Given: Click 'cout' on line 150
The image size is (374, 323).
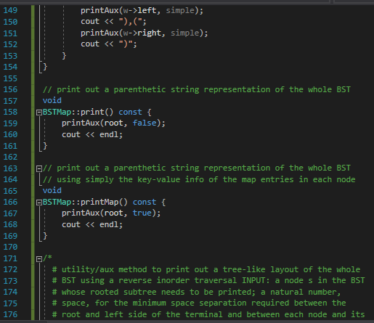Looking at the screenshot, I should 90,22.
